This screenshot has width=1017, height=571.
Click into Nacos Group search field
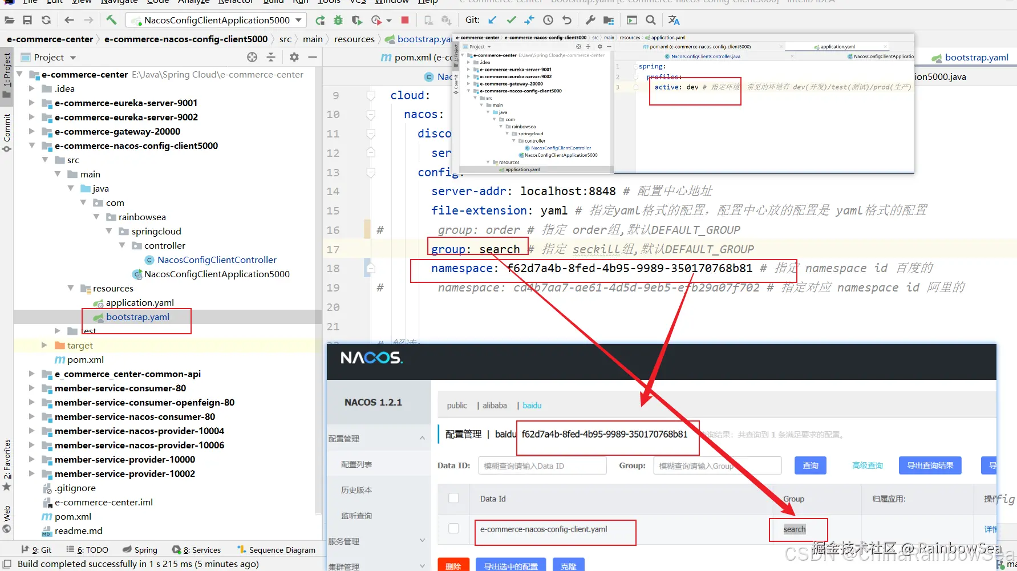point(718,465)
